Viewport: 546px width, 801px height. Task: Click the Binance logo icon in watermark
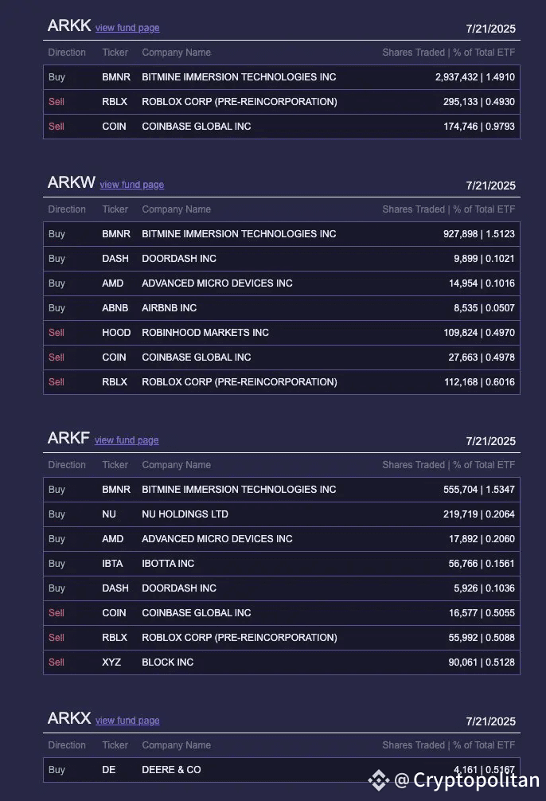[x=379, y=780]
